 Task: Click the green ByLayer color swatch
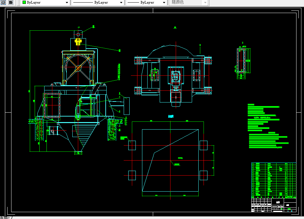[x=24, y=3]
